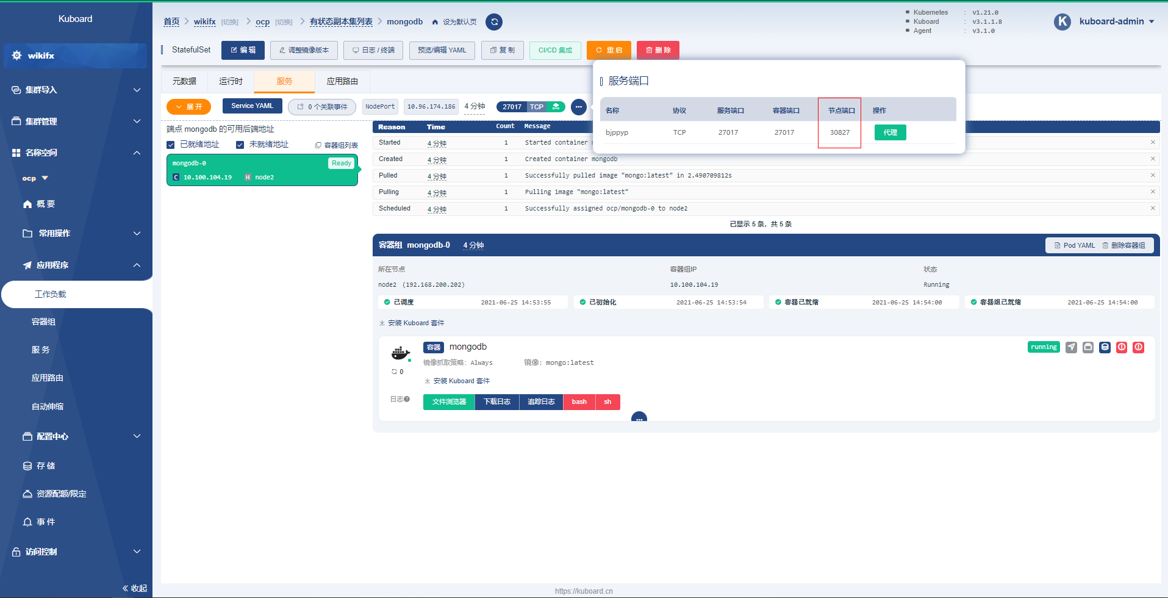Viewport: 1168px width, 598px height.
Task: Click the refresh icon beside the breadcrumb
Action: click(493, 21)
